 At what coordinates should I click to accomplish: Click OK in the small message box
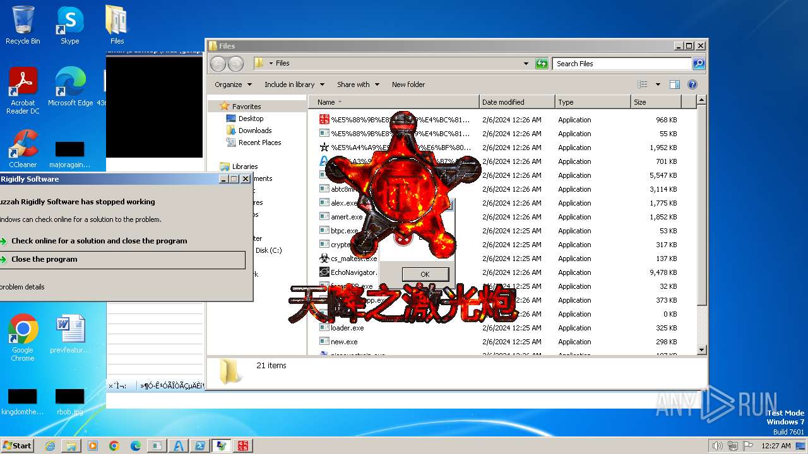425,274
